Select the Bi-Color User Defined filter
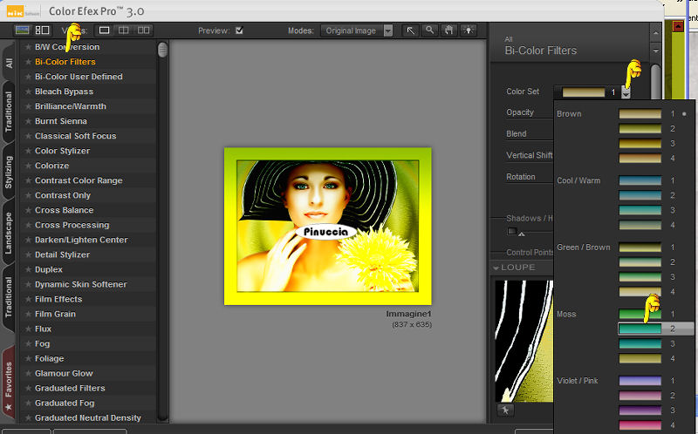This screenshot has height=434, width=698. [x=79, y=77]
